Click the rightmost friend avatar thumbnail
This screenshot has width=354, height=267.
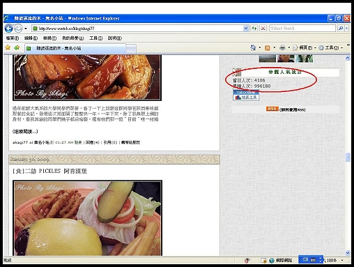[x=304, y=59]
